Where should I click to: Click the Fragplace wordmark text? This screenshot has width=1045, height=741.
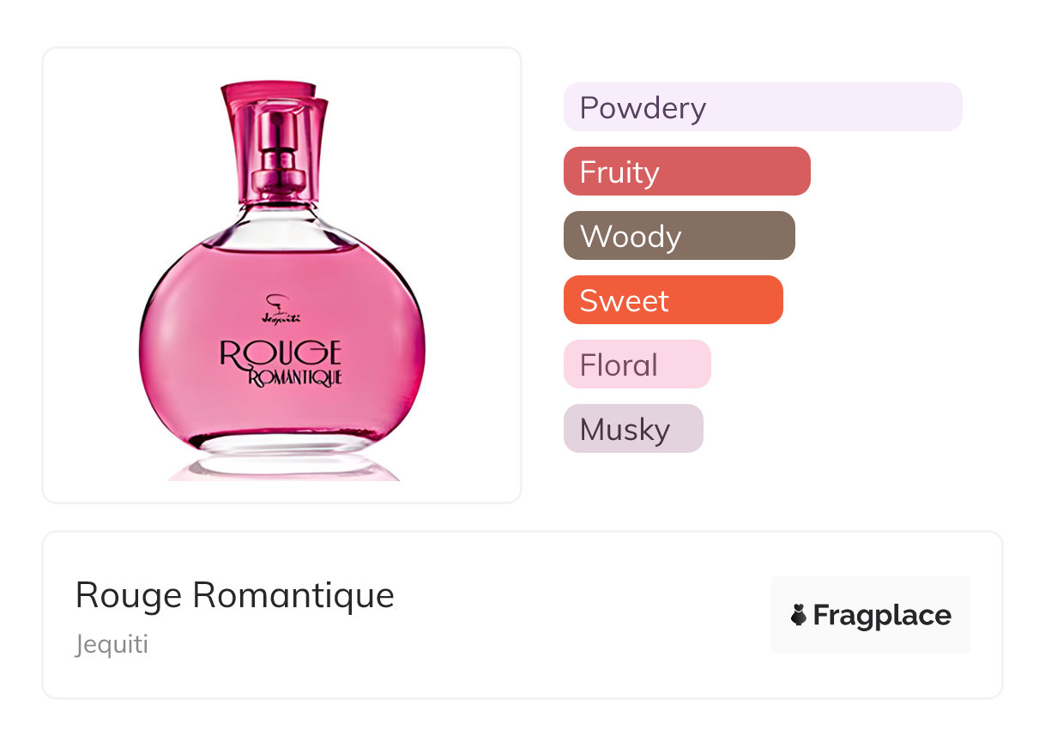pos(881,616)
